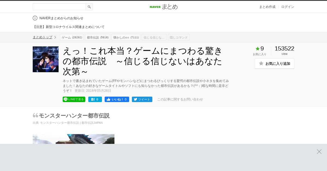Close the bottom banner with X
Viewport: 327px width, 171px height.
click(x=319, y=151)
